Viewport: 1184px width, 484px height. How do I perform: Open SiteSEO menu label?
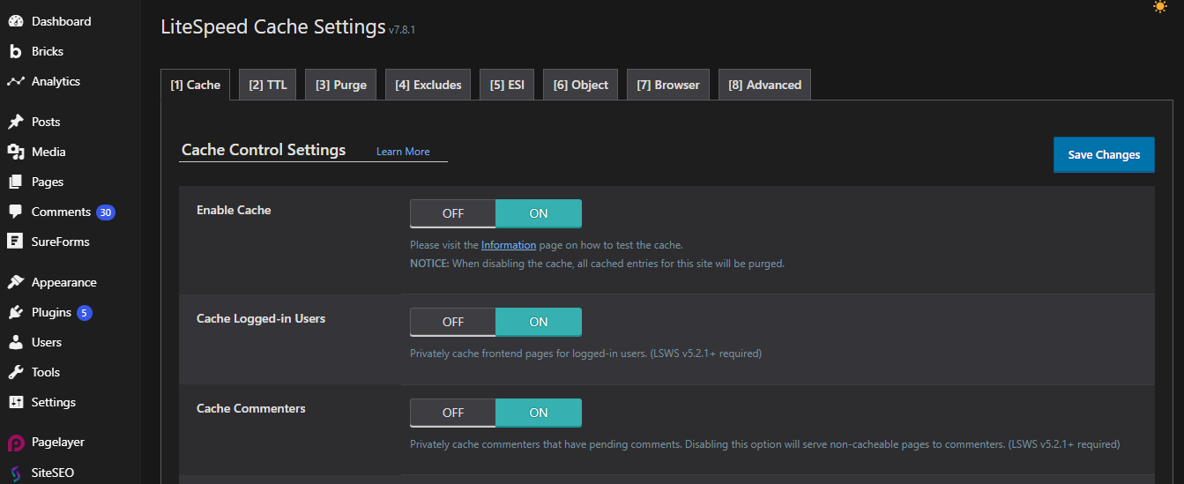(x=53, y=473)
